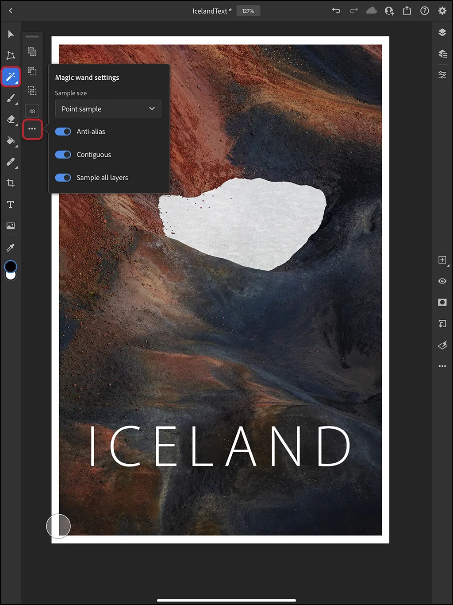Open the Help menu
Image resolution: width=453 pixels, height=605 pixels.
point(424,11)
